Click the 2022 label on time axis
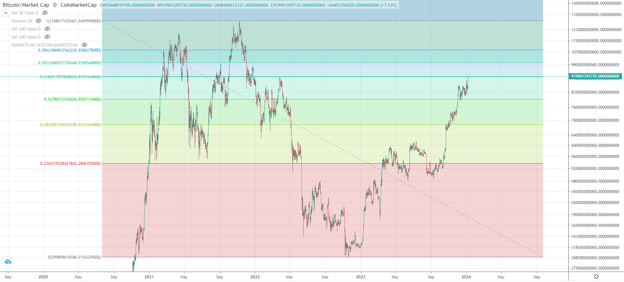The width and height of the screenshot is (624, 282). 255,277
